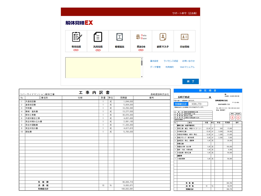Click the right red seal stamp on estimate
Viewport: 261px width, 196px height.
pos(238,118)
